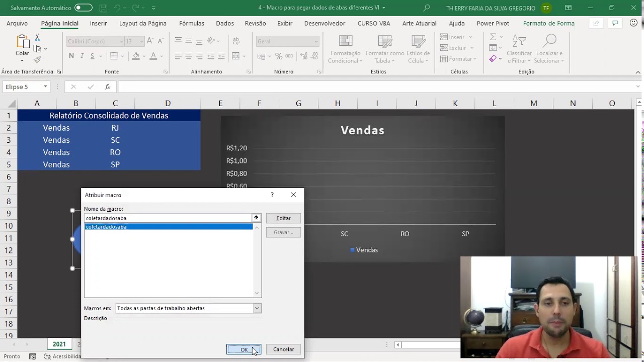The image size is (644, 362).
Task: Click Relatório Consolidado de Vendas header cell
Action: tap(109, 116)
